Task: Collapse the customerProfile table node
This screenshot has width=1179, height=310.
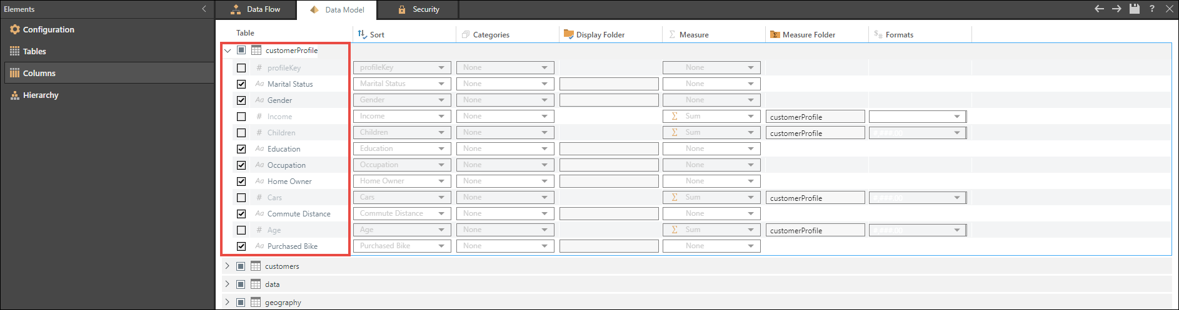Action: click(x=228, y=51)
